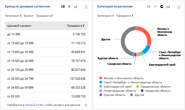Toggle Москва и Московская область legend item
185x110 pixels.
[121, 78]
